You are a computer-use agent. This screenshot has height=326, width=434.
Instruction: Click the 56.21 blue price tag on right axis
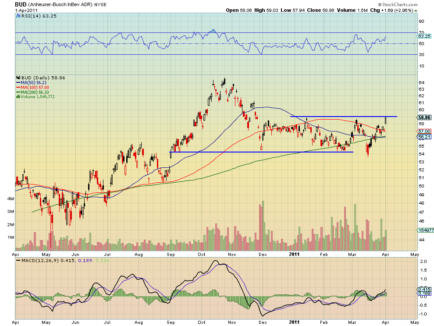(424, 137)
